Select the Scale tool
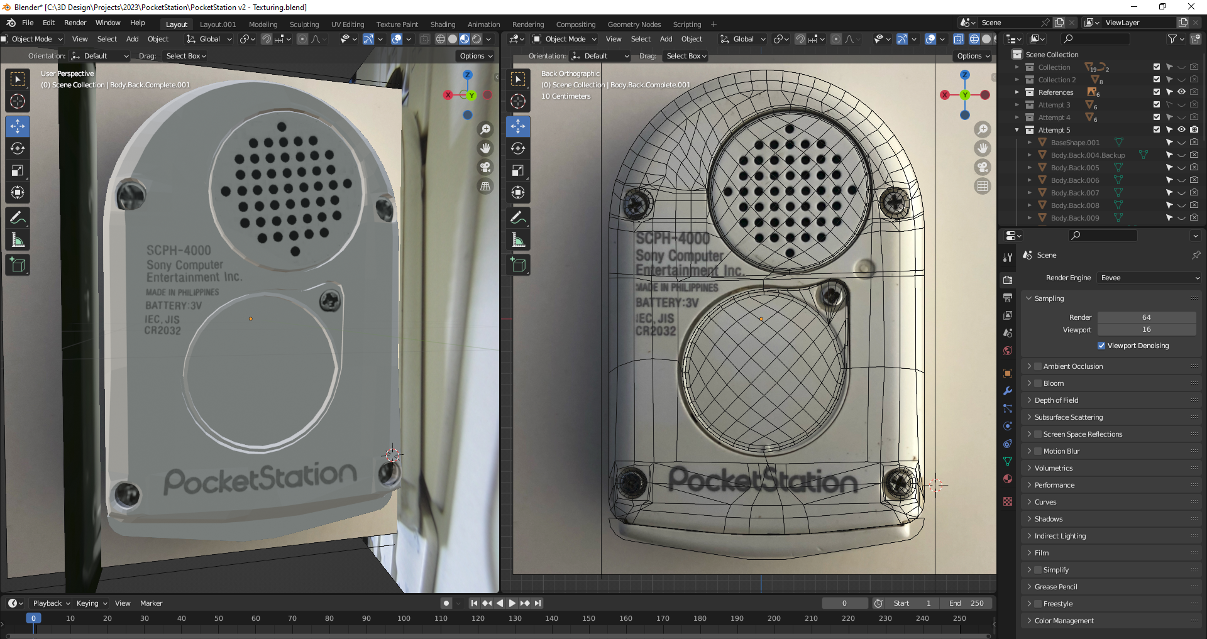The width and height of the screenshot is (1207, 639). (18, 170)
